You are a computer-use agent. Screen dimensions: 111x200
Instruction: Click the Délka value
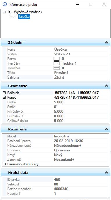click(x=59, y=102)
